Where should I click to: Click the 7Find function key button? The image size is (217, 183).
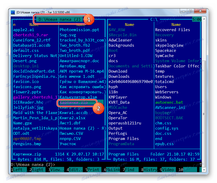[x=131, y=170]
